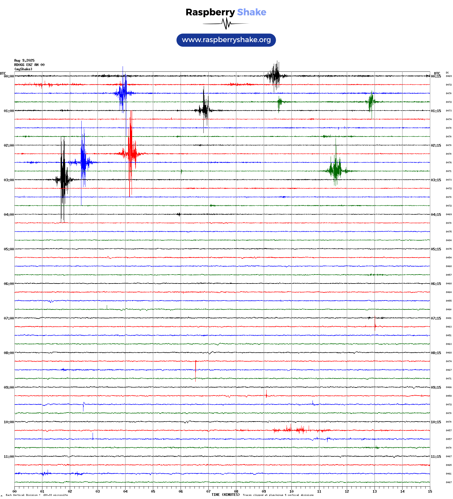The image size is (453, 499).
Task: Click the 03:15 label on right axis
Action: [436, 180]
